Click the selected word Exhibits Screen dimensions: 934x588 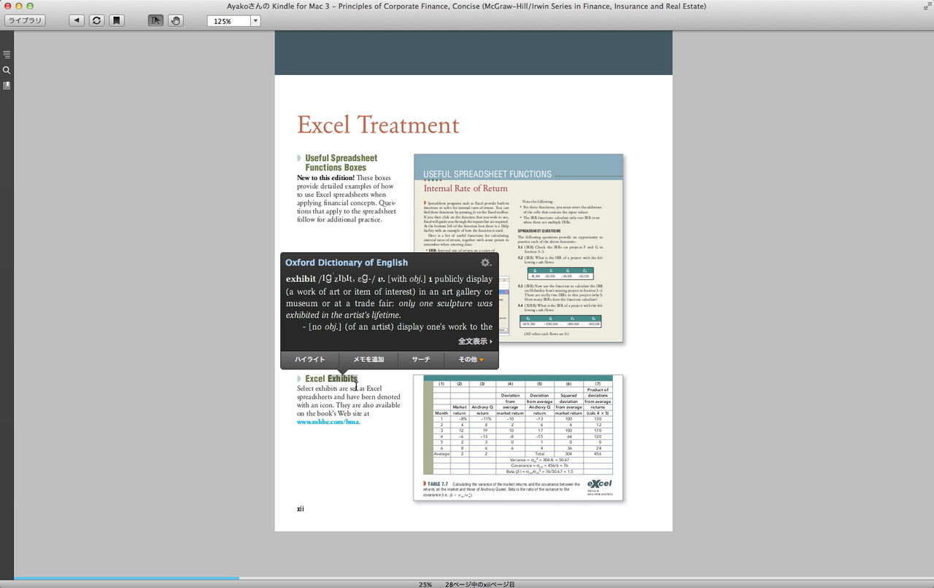point(342,379)
